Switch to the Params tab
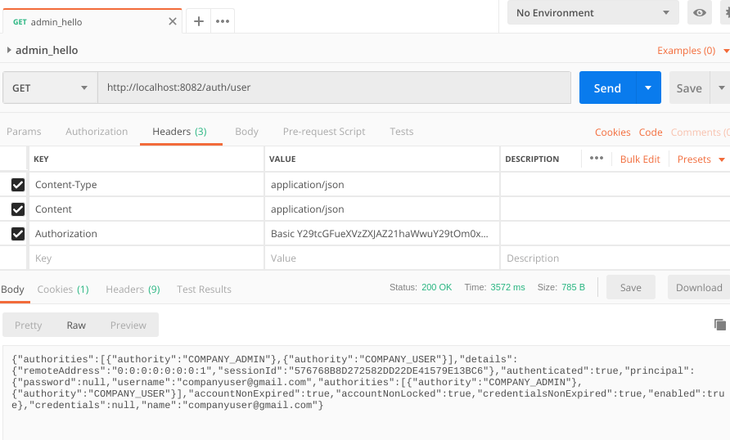The width and height of the screenshot is (730, 440). click(24, 132)
